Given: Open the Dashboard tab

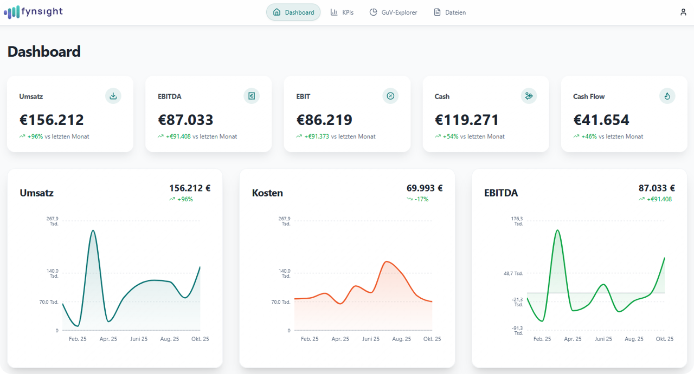Looking at the screenshot, I should (x=293, y=12).
